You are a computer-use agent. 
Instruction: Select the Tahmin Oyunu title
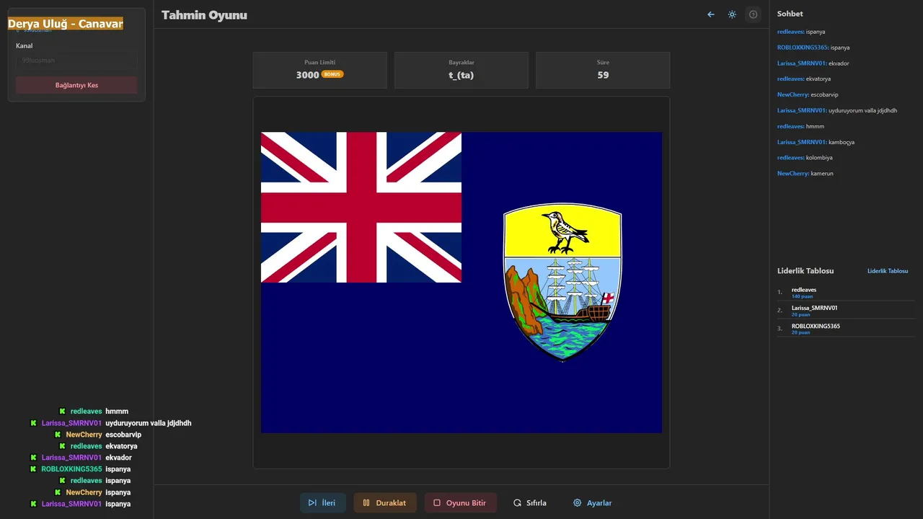[x=204, y=15]
